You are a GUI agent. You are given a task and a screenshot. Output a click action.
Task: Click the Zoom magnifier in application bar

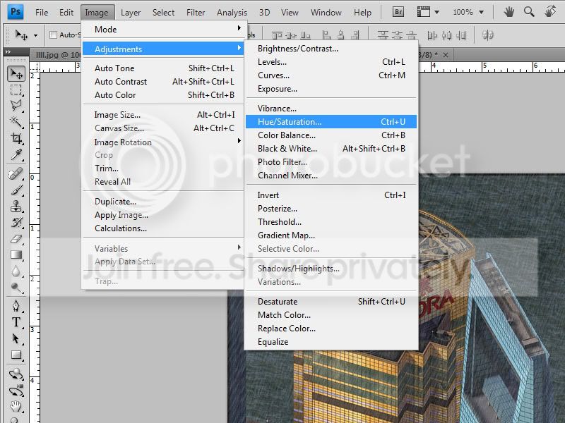(529, 12)
